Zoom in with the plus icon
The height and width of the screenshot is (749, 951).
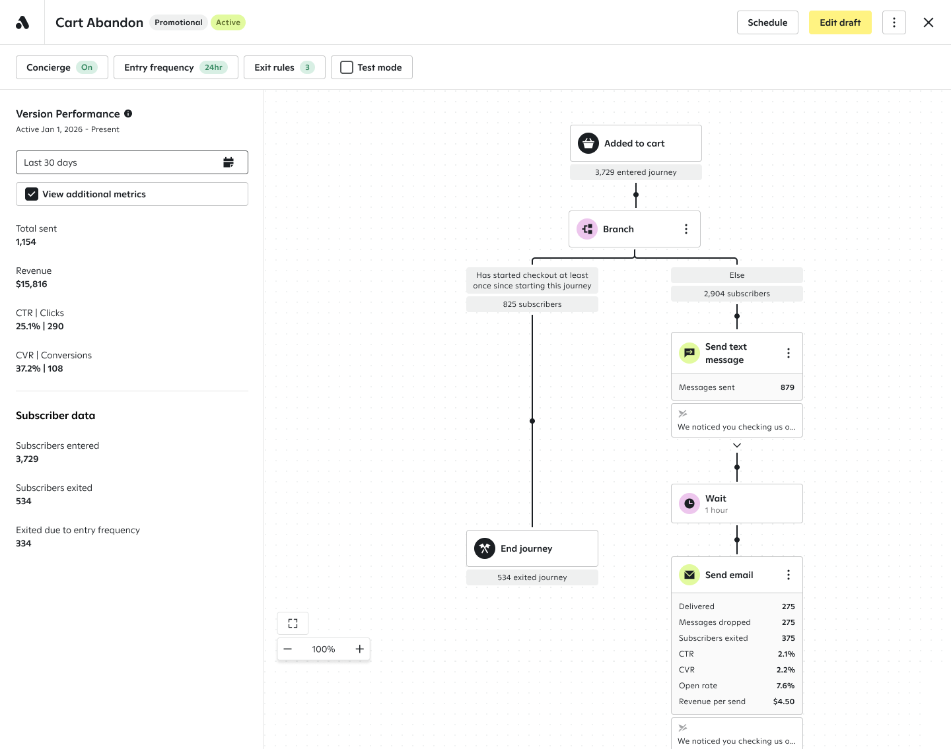click(359, 649)
